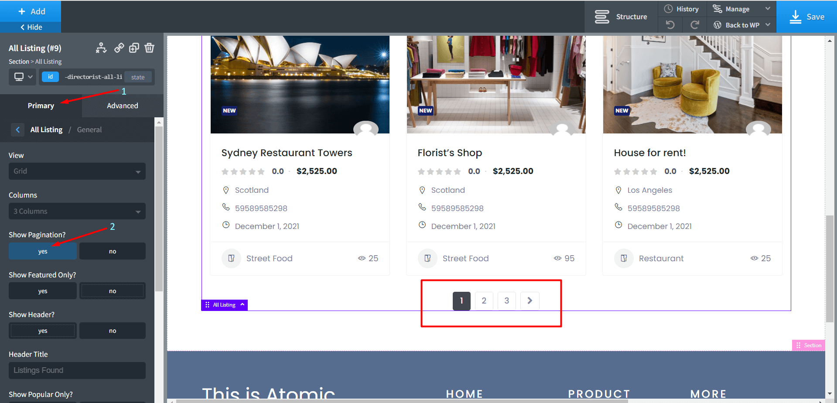
Task: Open the element hierarchy icon next to All Listing
Action: 101,48
